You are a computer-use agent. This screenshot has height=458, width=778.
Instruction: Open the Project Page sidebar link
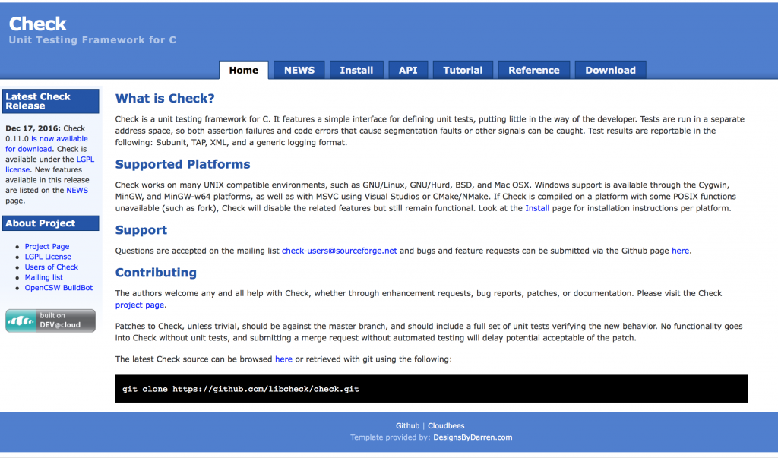48,246
